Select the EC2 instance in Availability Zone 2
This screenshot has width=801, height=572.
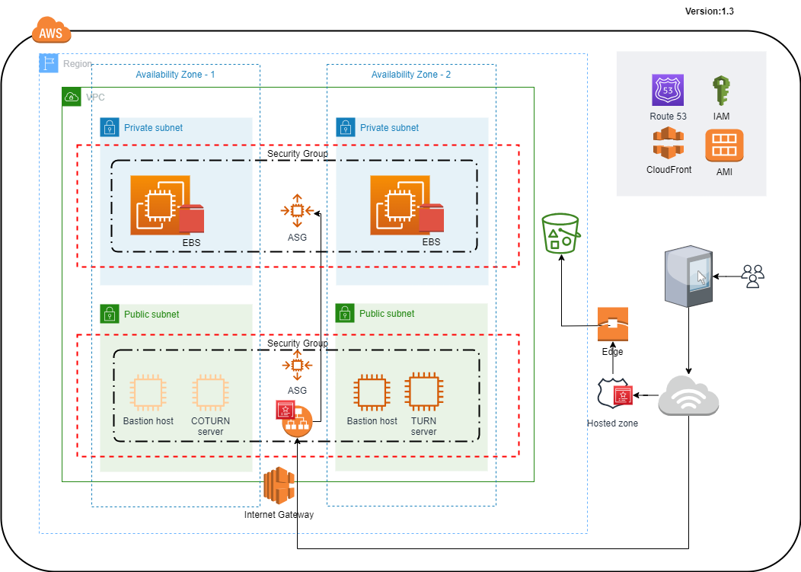point(400,206)
